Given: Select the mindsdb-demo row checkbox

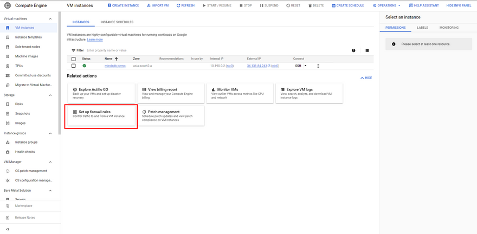Looking at the screenshot, I should [x=74, y=66].
